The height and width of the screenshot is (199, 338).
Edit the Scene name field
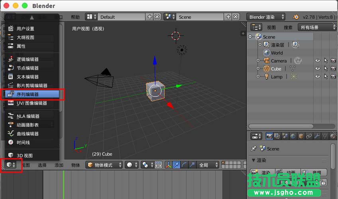tap(200, 17)
